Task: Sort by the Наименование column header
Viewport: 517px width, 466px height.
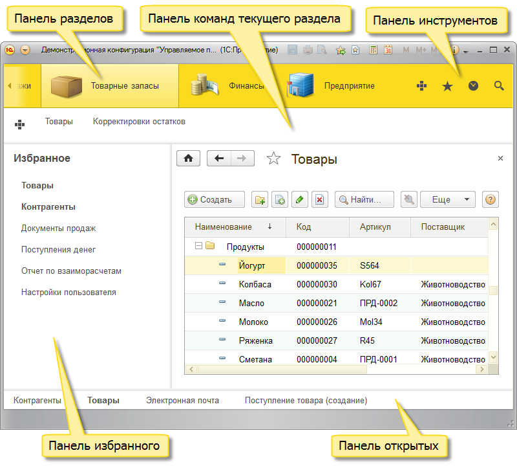Action: tap(235, 227)
